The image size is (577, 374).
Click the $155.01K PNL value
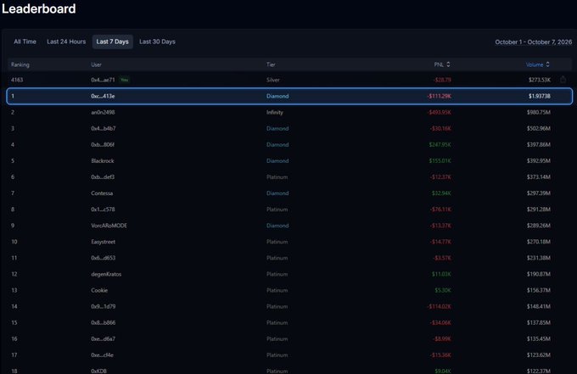pyautogui.click(x=440, y=160)
